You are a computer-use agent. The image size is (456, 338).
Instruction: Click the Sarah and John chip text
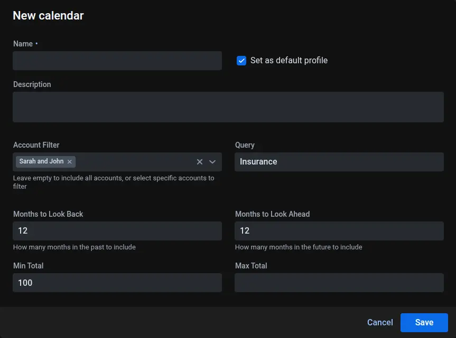coord(41,161)
